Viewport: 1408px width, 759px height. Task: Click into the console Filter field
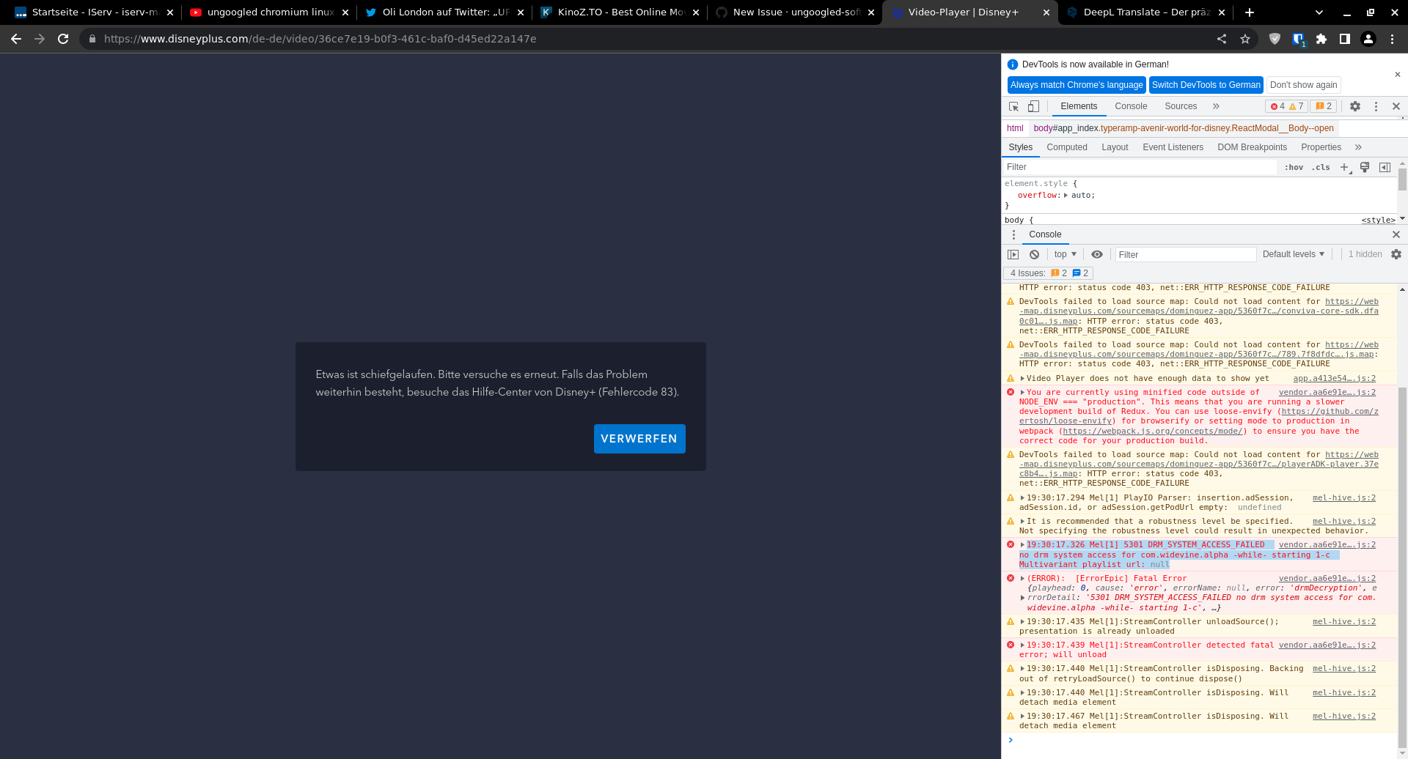[x=1184, y=254]
